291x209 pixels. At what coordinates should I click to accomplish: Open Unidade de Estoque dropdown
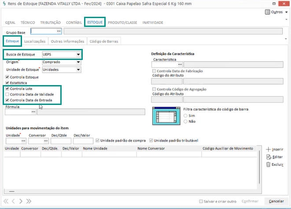(78, 70)
